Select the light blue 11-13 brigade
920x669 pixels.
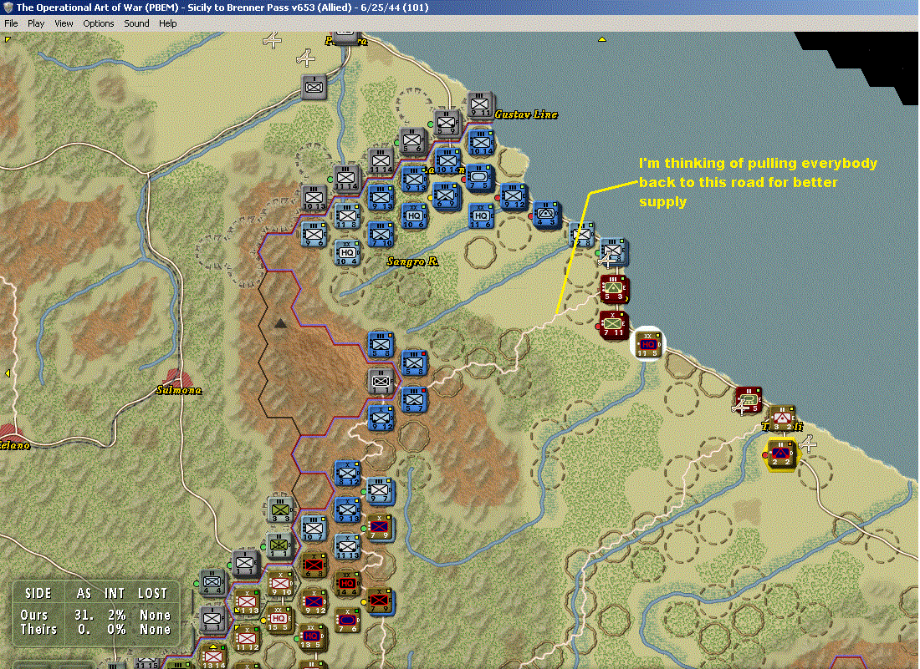click(x=347, y=547)
